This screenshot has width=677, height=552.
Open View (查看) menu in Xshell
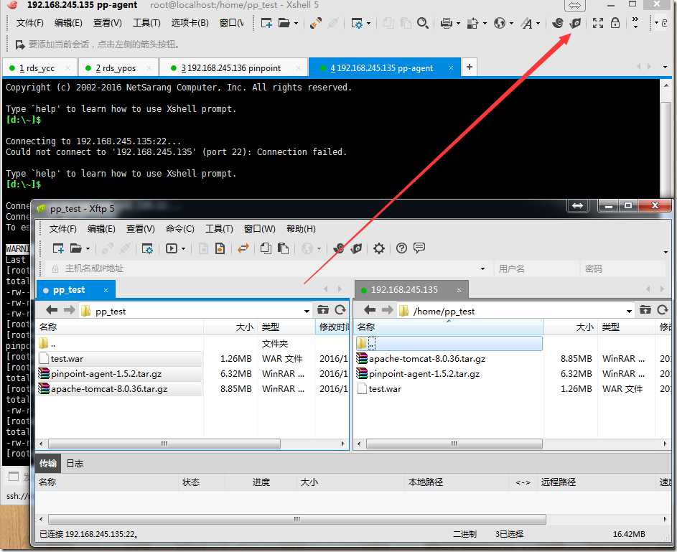(x=108, y=23)
